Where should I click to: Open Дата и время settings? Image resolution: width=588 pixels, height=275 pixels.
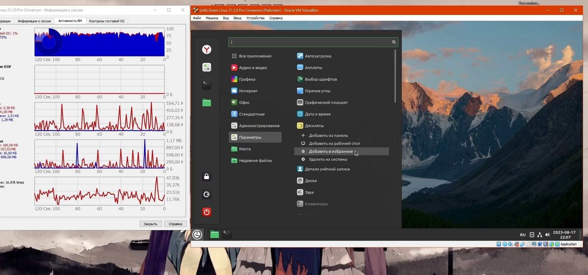pos(341,114)
